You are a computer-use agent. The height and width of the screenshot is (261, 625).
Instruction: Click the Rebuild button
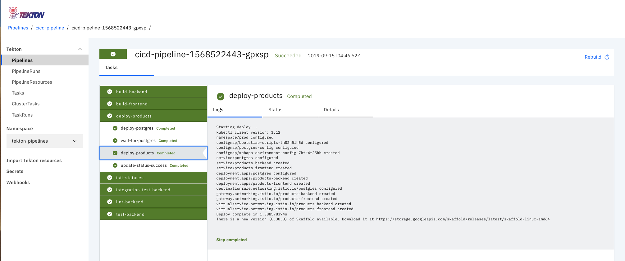597,57
